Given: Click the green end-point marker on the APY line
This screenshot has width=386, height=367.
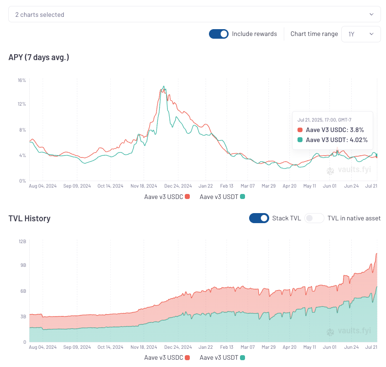Looking at the screenshot, I should pyautogui.click(x=376, y=155).
